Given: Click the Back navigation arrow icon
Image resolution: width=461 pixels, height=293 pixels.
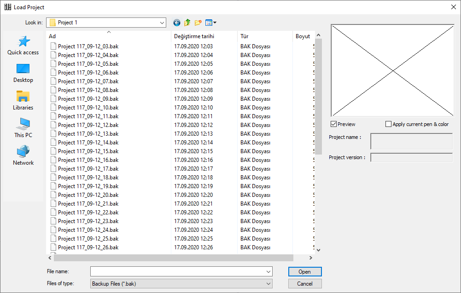Looking at the screenshot, I should 177,23.
